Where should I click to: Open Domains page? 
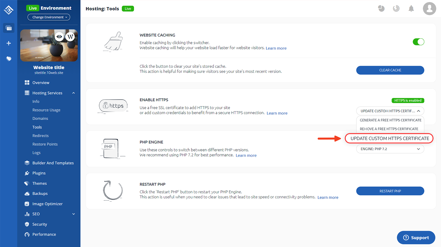point(40,118)
